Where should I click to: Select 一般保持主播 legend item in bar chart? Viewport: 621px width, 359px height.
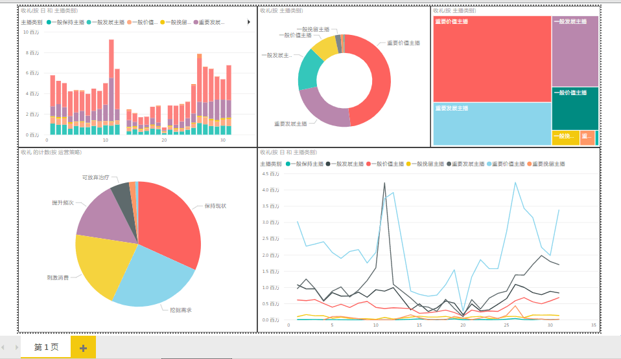[65, 22]
